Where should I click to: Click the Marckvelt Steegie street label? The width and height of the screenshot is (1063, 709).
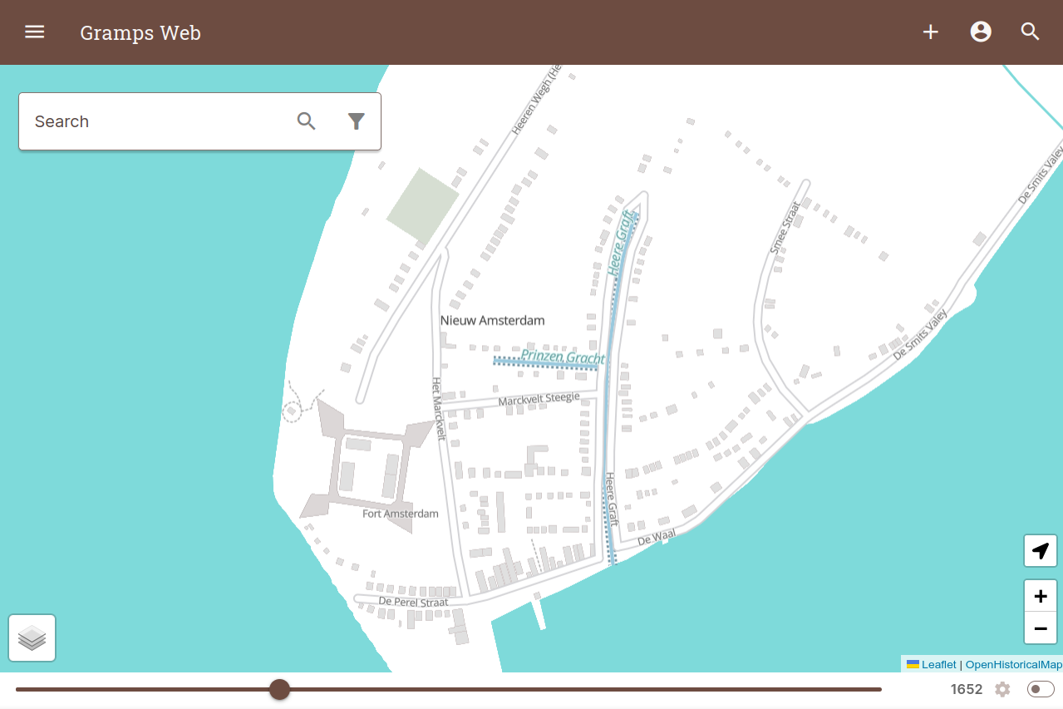tap(539, 400)
